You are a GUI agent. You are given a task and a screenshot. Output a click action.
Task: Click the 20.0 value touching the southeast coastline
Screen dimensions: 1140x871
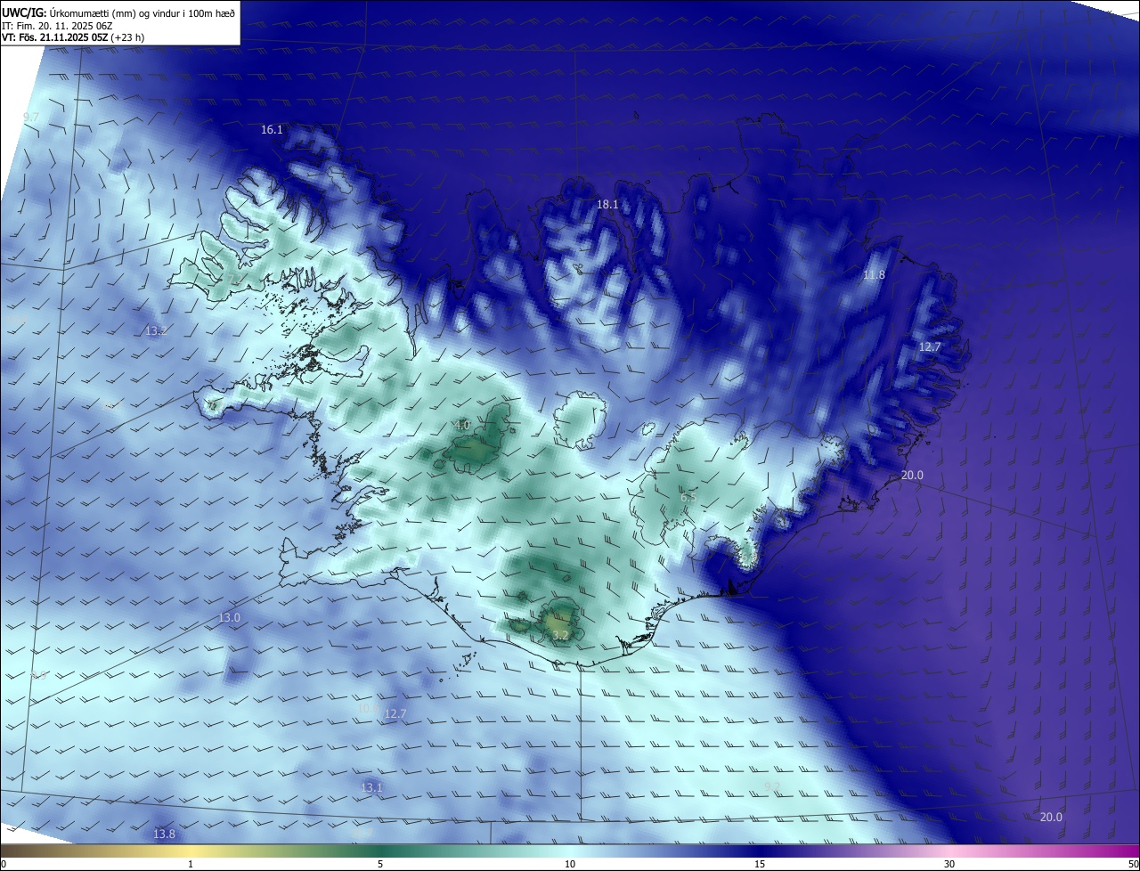pyautogui.click(x=912, y=476)
